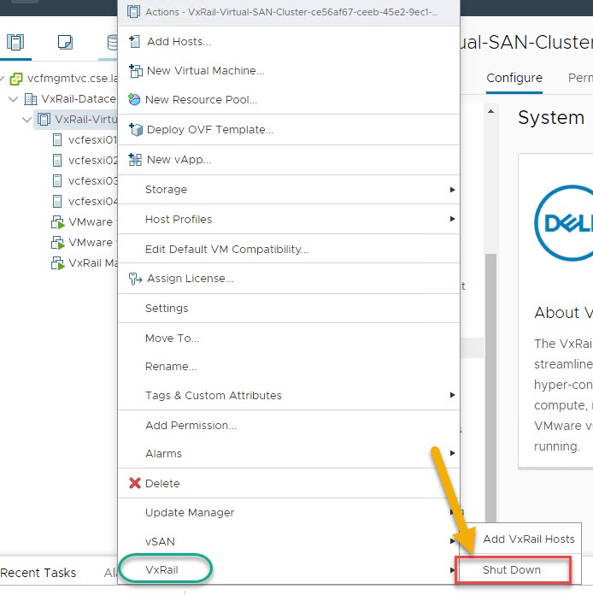593x595 pixels.
Task: Open the Recent Tasks panel tab
Action: click(x=38, y=574)
